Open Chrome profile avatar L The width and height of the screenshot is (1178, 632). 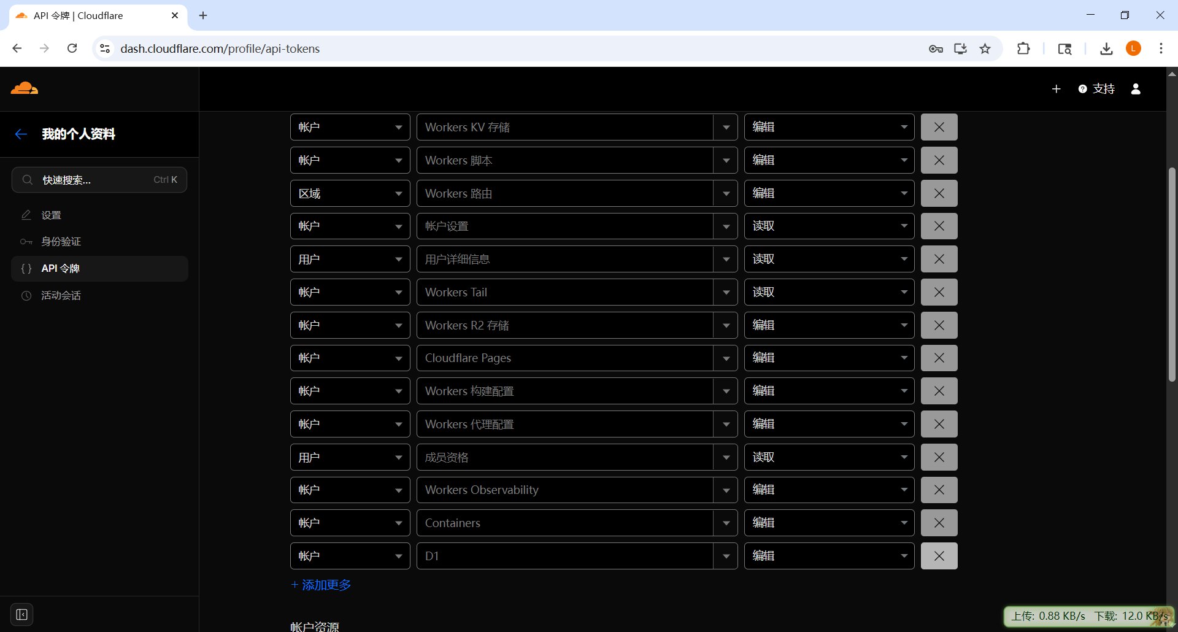click(1133, 48)
